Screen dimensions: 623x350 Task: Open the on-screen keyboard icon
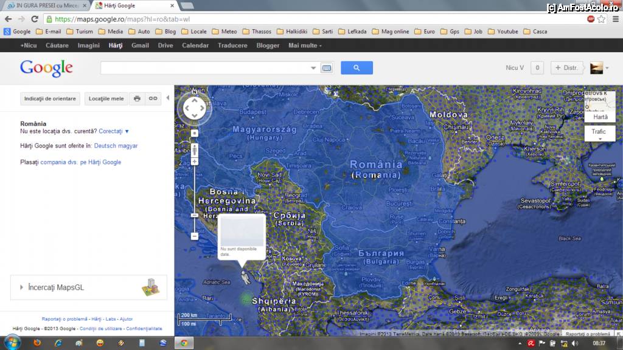pyautogui.click(x=327, y=68)
